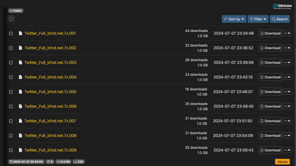Open more options menu for 7z.009 file
Image resolution: width=296 pixels, height=166 pixels.
click(x=287, y=150)
